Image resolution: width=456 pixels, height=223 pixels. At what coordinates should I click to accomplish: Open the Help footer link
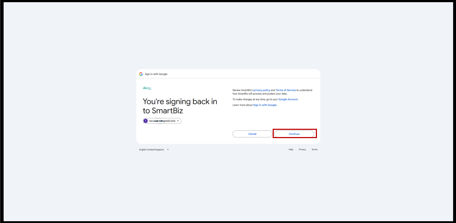click(291, 150)
